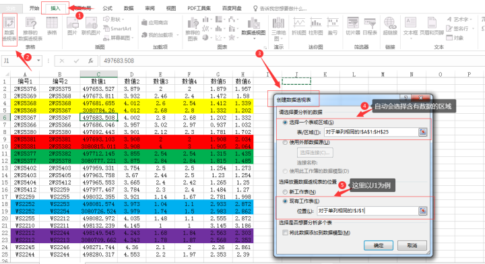Viewport: 485px width, 264px height.
Task: Insert a 盈亏 win/loss sparkline
Action: 333,26
